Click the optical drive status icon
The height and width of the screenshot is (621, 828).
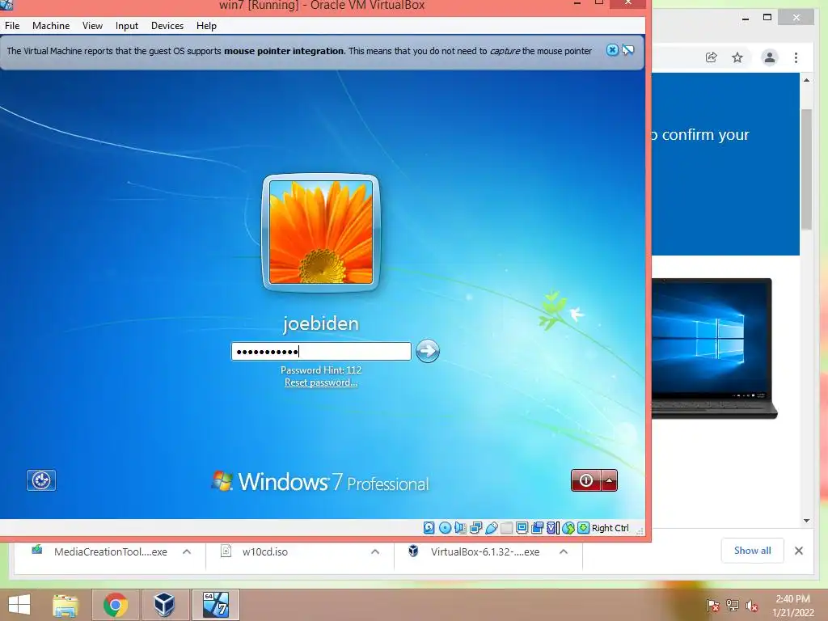(446, 527)
